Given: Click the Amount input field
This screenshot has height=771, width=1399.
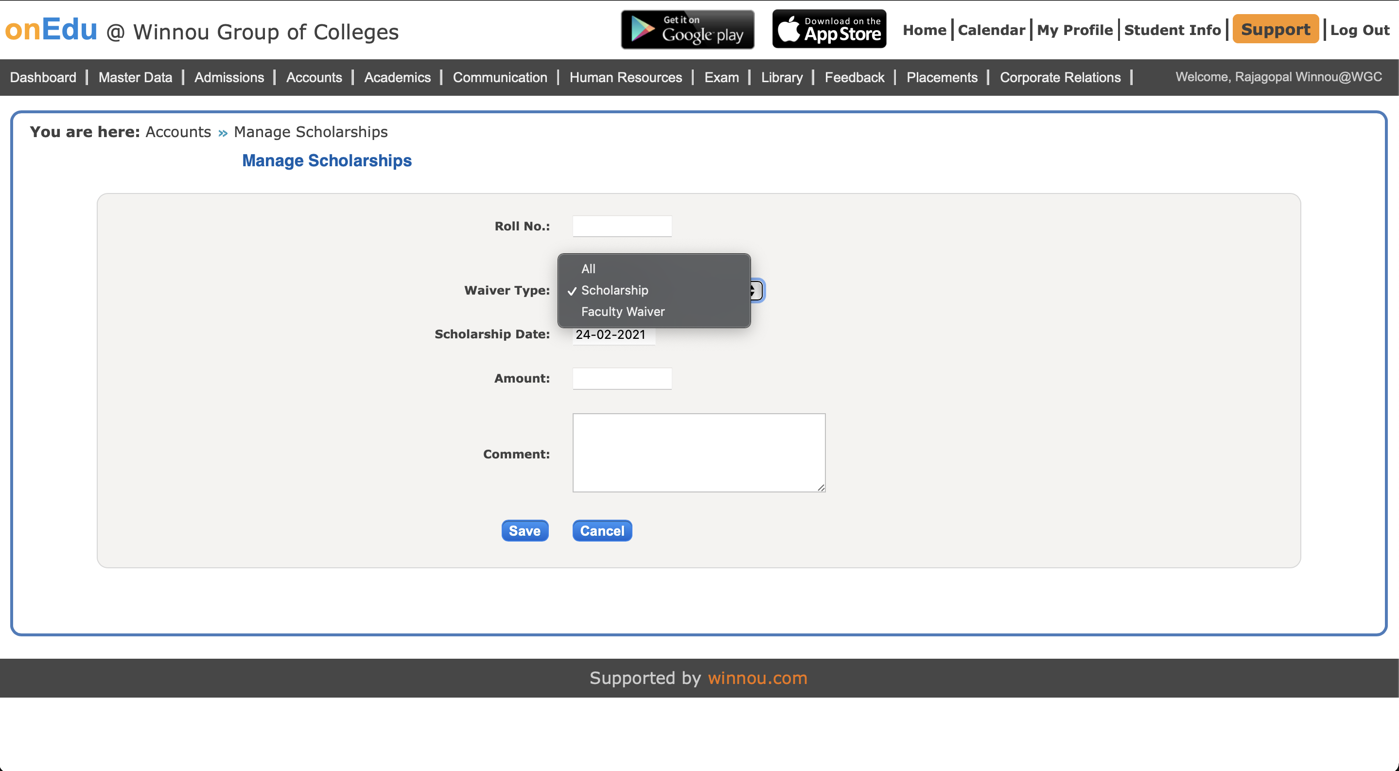Looking at the screenshot, I should point(622,378).
